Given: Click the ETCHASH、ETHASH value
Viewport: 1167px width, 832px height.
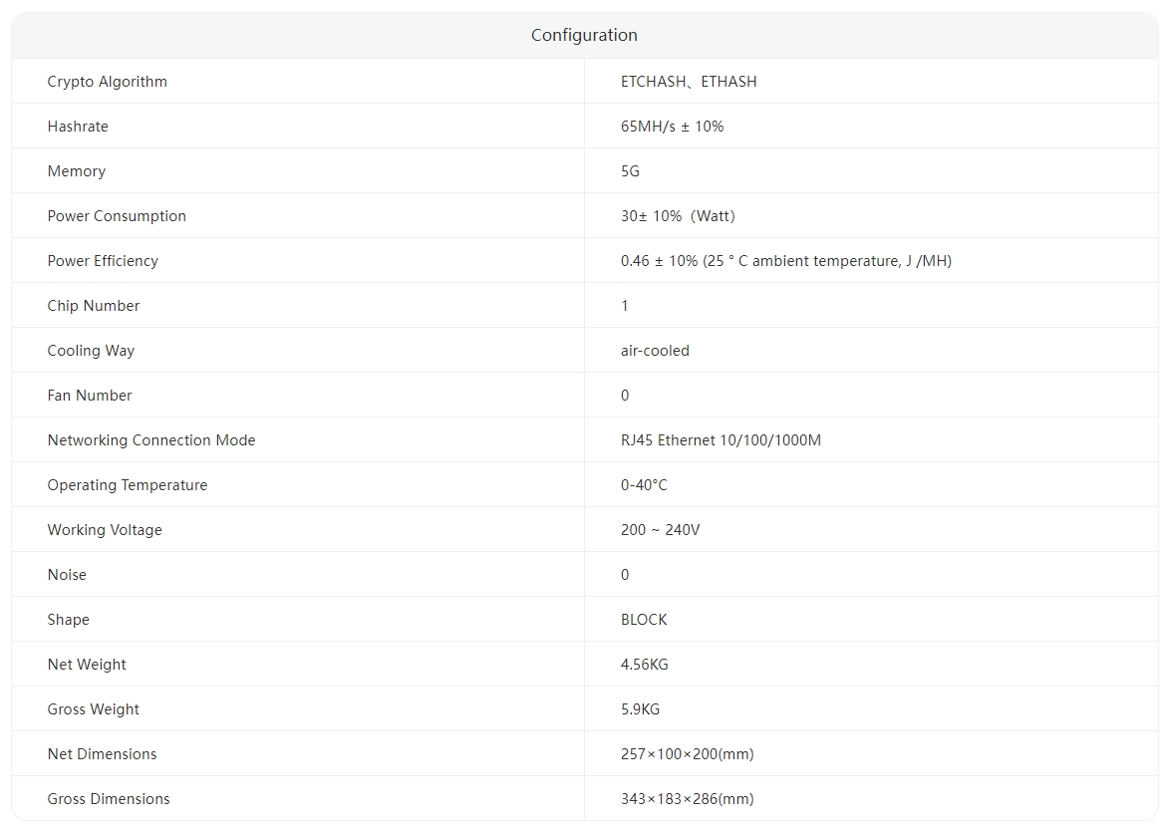Looking at the screenshot, I should point(688,82).
